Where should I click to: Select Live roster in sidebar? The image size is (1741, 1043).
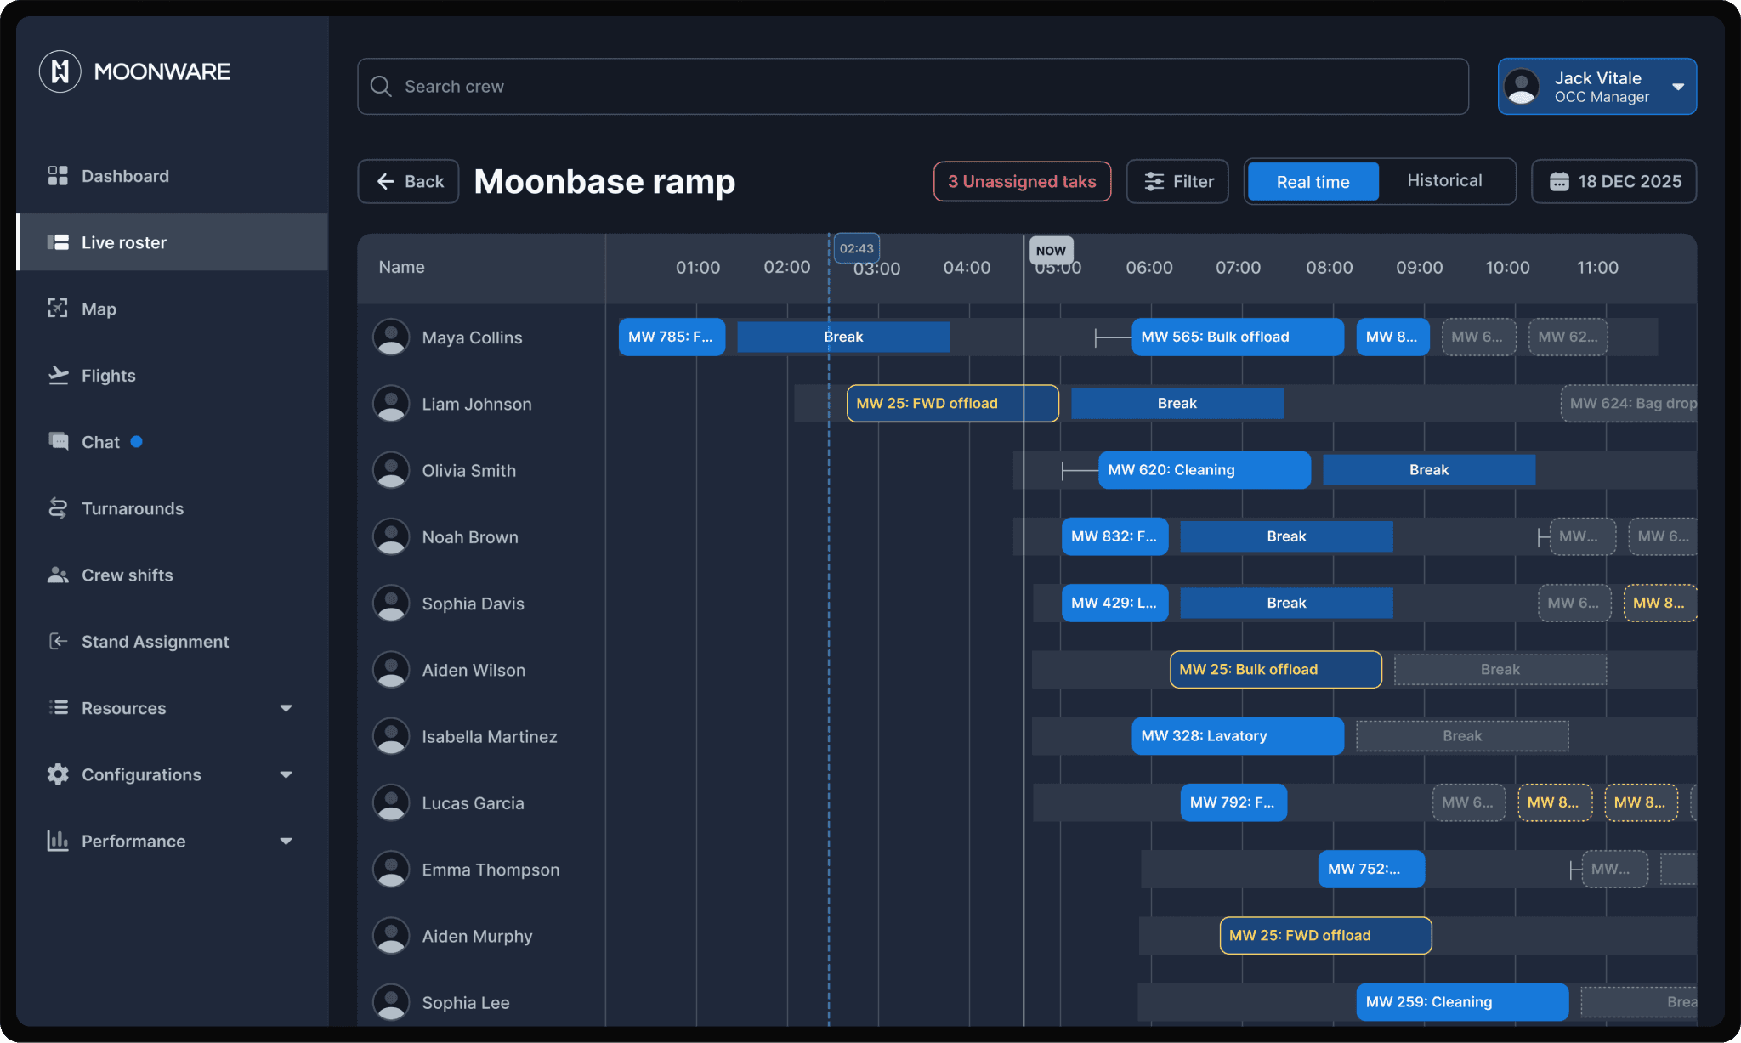[123, 242]
